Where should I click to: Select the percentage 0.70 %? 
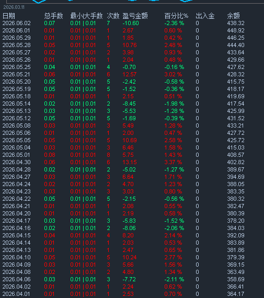[173, 294]
